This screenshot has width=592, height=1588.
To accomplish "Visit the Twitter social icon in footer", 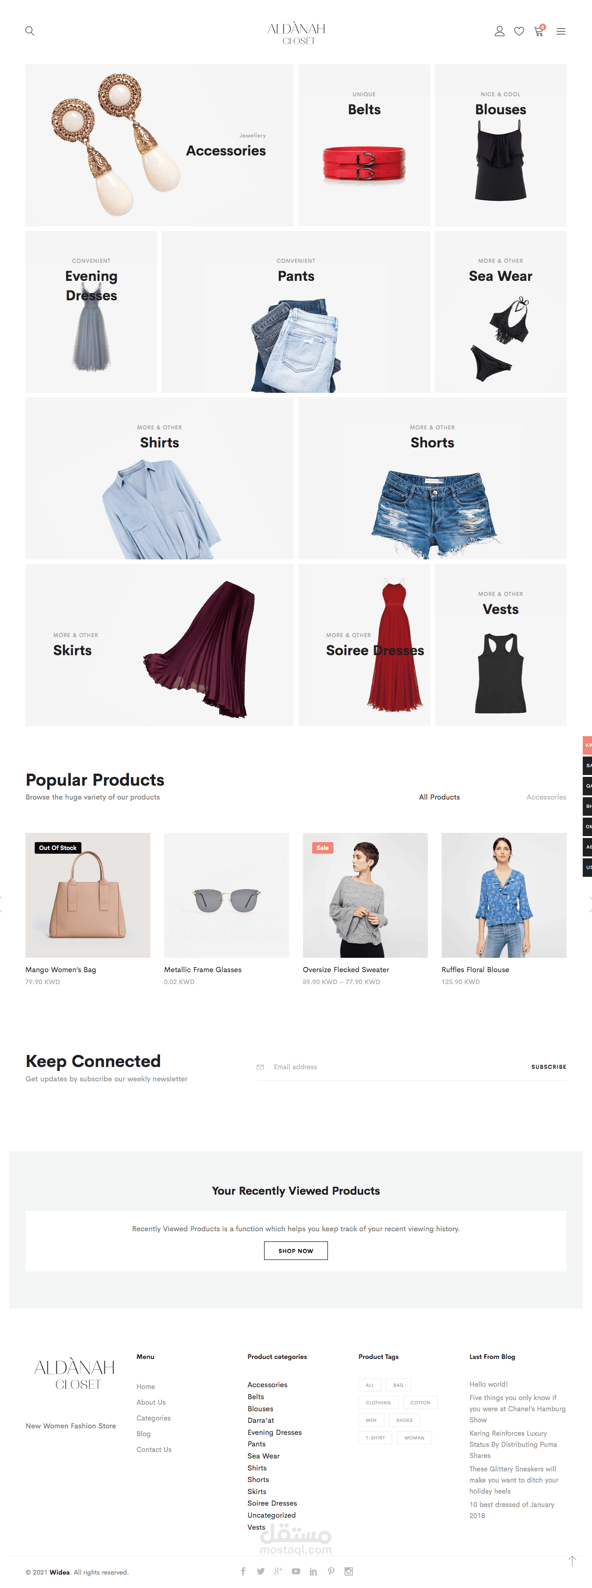I will click(260, 1571).
